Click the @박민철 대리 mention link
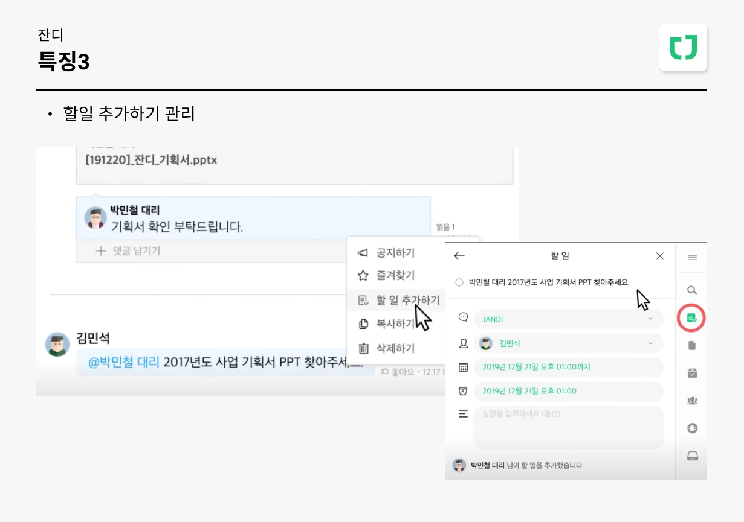Screen dimensions: 744x522 [124, 362]
